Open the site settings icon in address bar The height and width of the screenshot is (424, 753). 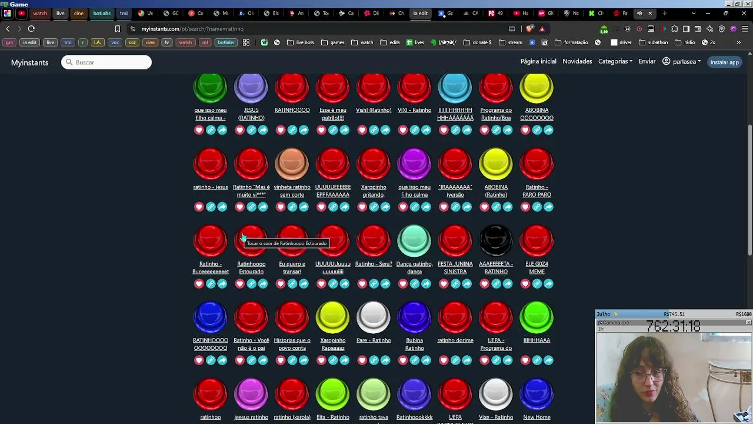[133, 28]
